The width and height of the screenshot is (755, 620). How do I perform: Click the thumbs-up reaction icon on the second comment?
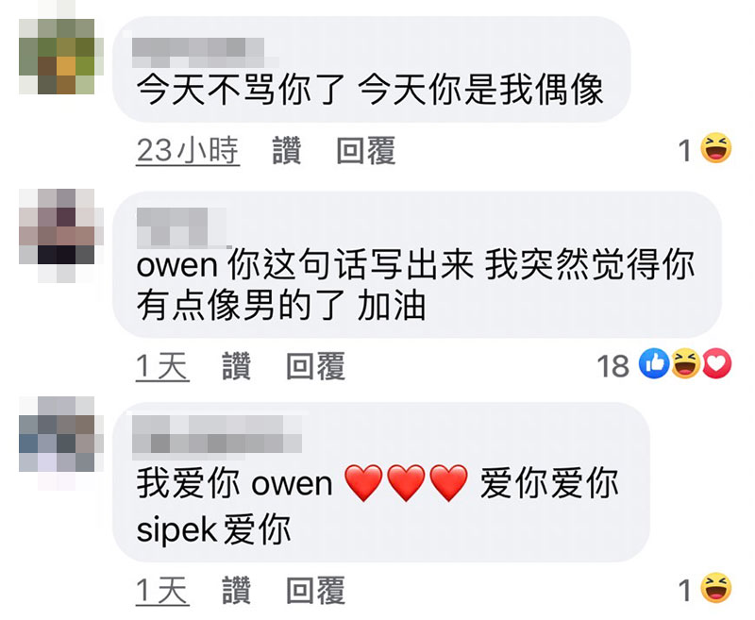pyautogui.click(x=654, y=364)
